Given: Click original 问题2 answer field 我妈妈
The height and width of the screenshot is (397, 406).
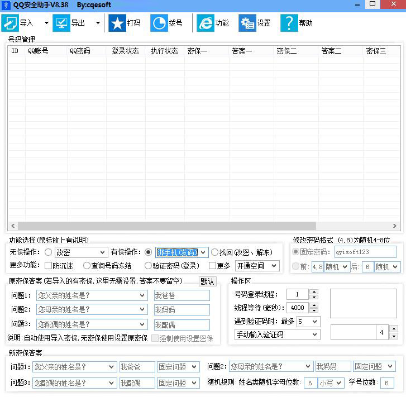Looking at the screenshot, I should [x=181, y=310].
